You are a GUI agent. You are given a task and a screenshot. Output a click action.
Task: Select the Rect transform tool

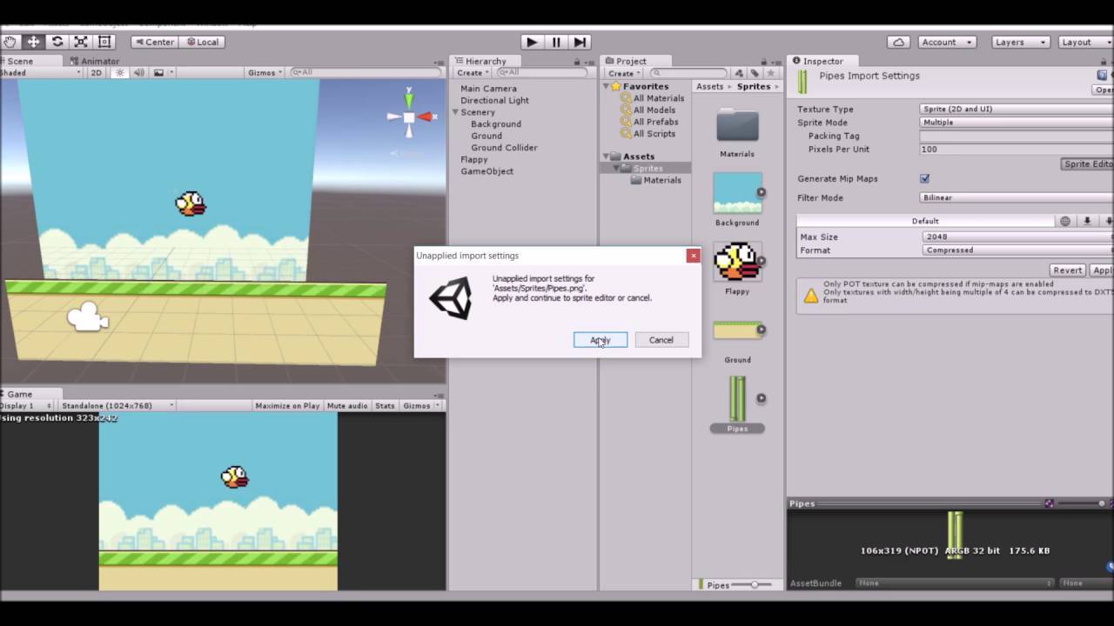105,42
